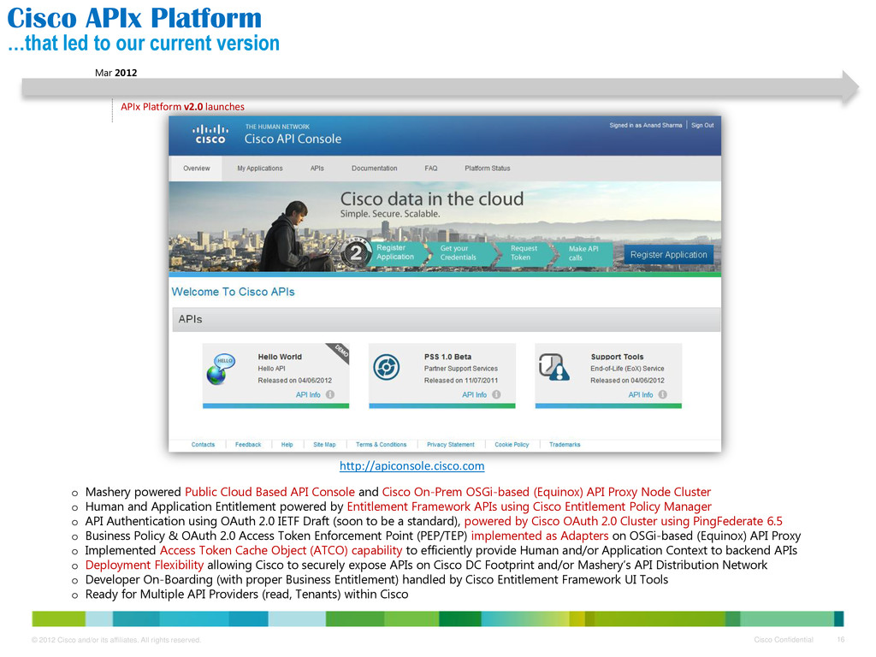Click the Contacts footer link
This screenshot has height=657, width=876.
pyautogui.click(x=203, y=445)
